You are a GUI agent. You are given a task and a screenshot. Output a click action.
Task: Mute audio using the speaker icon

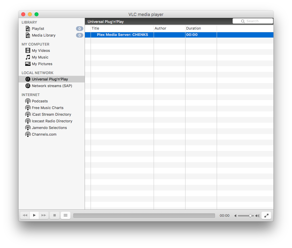(236, 216)
